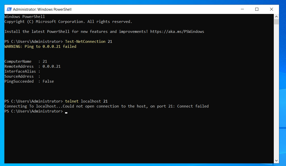Click the ComputerName result line

pyautogui.click(x=25, y=61)
